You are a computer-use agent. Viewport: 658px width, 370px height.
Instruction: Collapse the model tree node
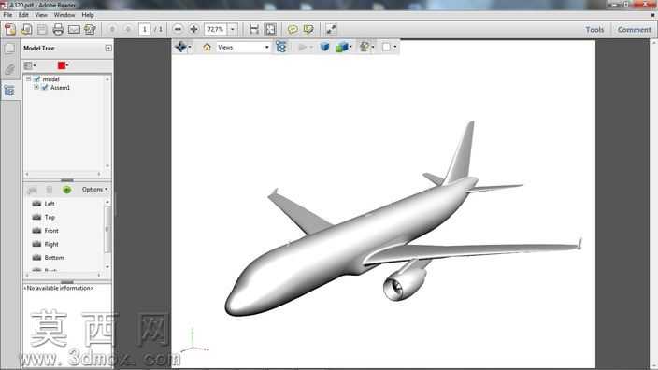coord(29,78)
